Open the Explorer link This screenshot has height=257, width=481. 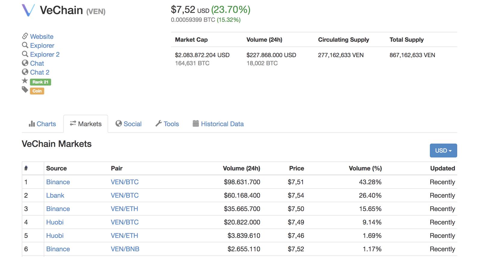point(42,46)
